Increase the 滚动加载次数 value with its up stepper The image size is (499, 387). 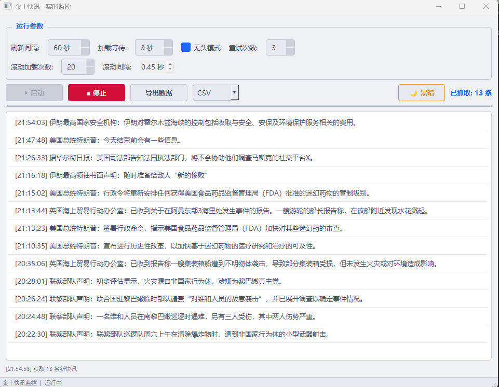click(90, 63)
